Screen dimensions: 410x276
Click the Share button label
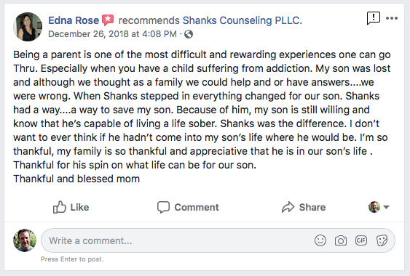tap(312, 207)
